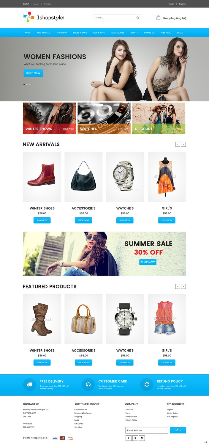Open the Shoes & Bags menu
209x446 pixels.
click(x=80, y=33)
